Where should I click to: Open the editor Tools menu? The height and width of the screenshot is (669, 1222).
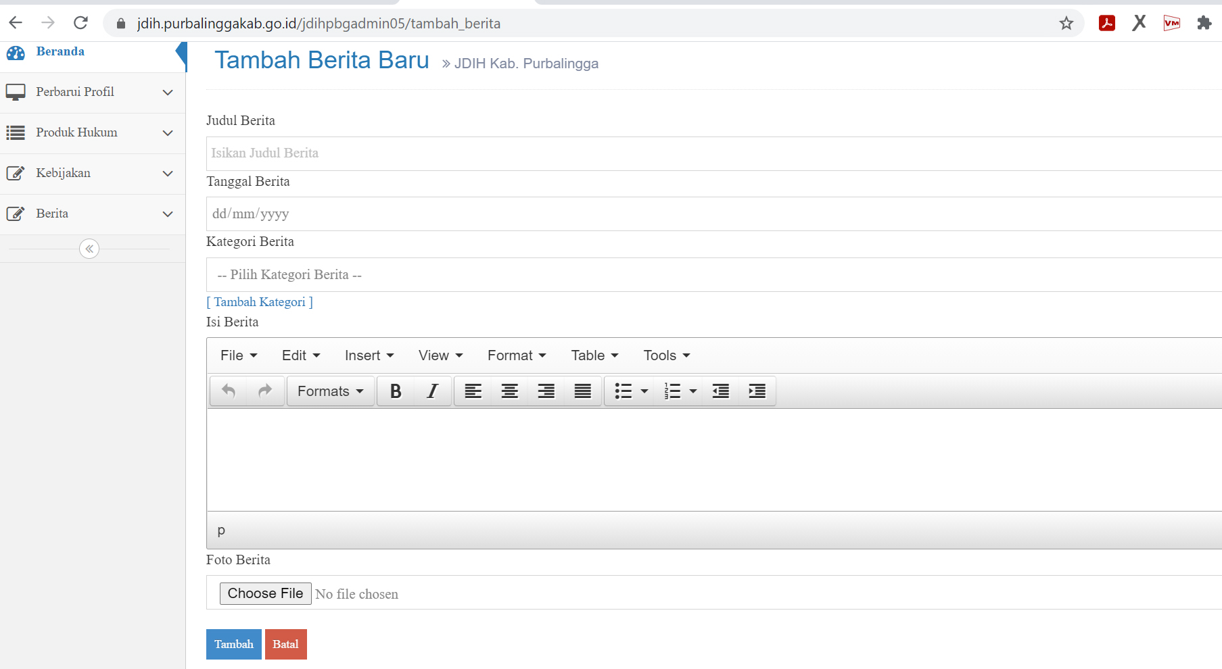point(667,355)
